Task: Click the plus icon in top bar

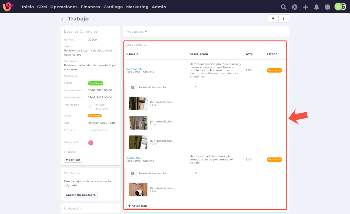Action: [306, 7]
